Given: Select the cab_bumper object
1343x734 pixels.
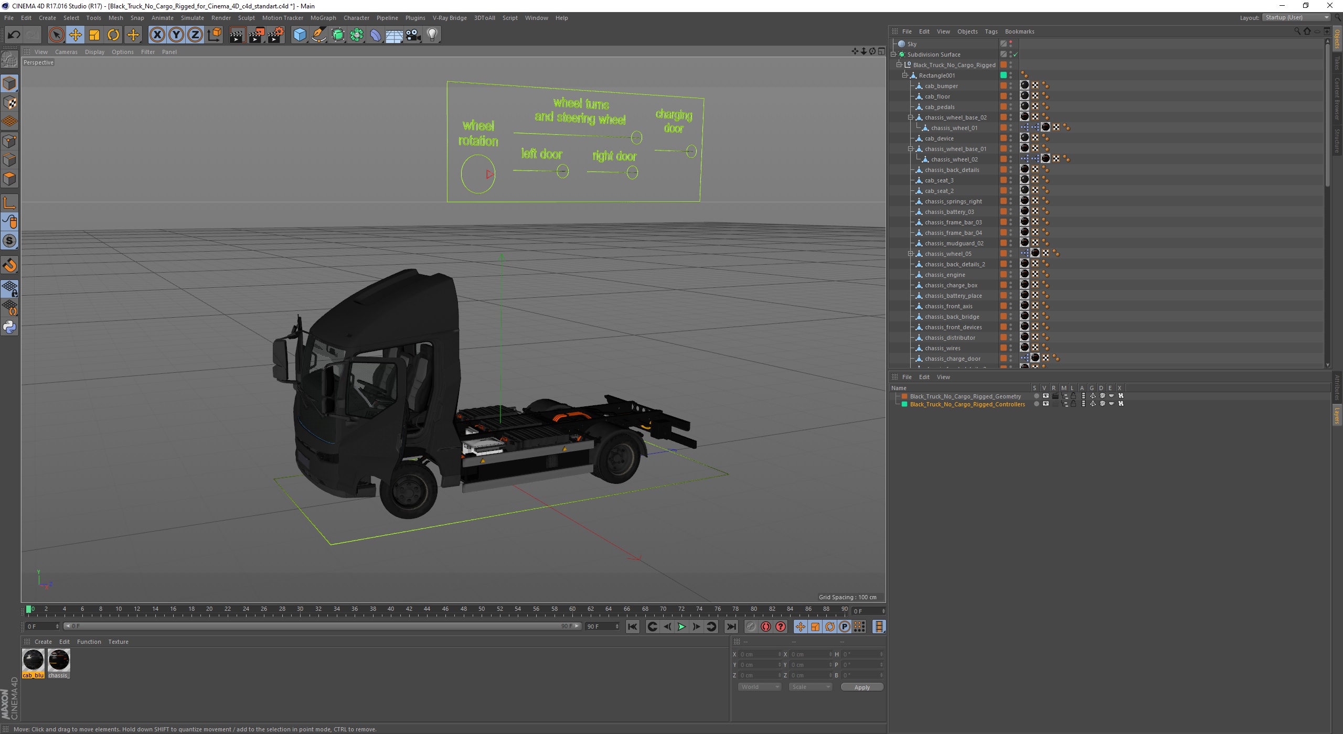Looking at the screenshot, I should tap(941, 86).
